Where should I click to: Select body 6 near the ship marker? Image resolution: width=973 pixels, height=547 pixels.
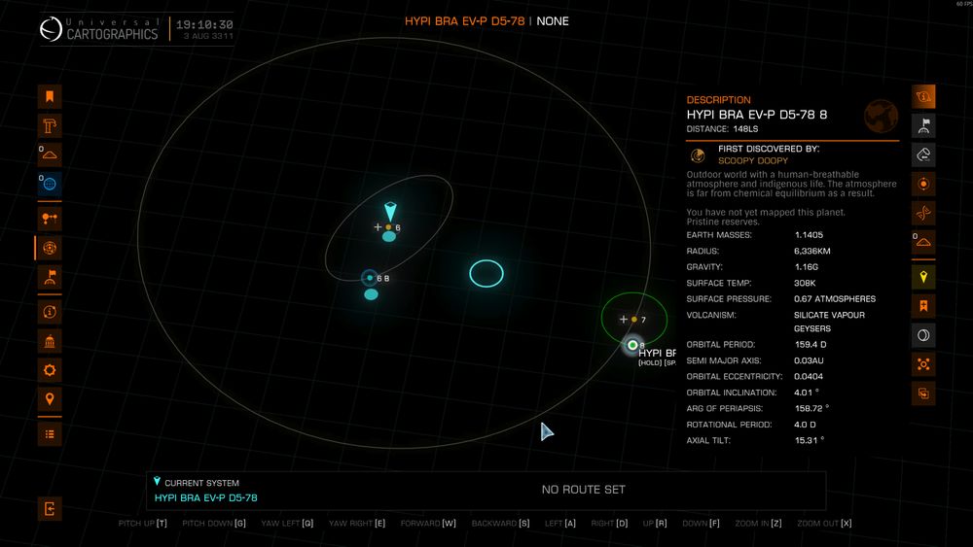pyautogui.click(x=388, y=227)
